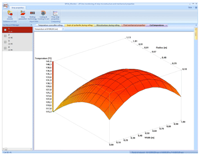The height and width of the screenshot is (155, 200).
Task: Toggle the box icon for coil record 4
Action: [5, 48]
